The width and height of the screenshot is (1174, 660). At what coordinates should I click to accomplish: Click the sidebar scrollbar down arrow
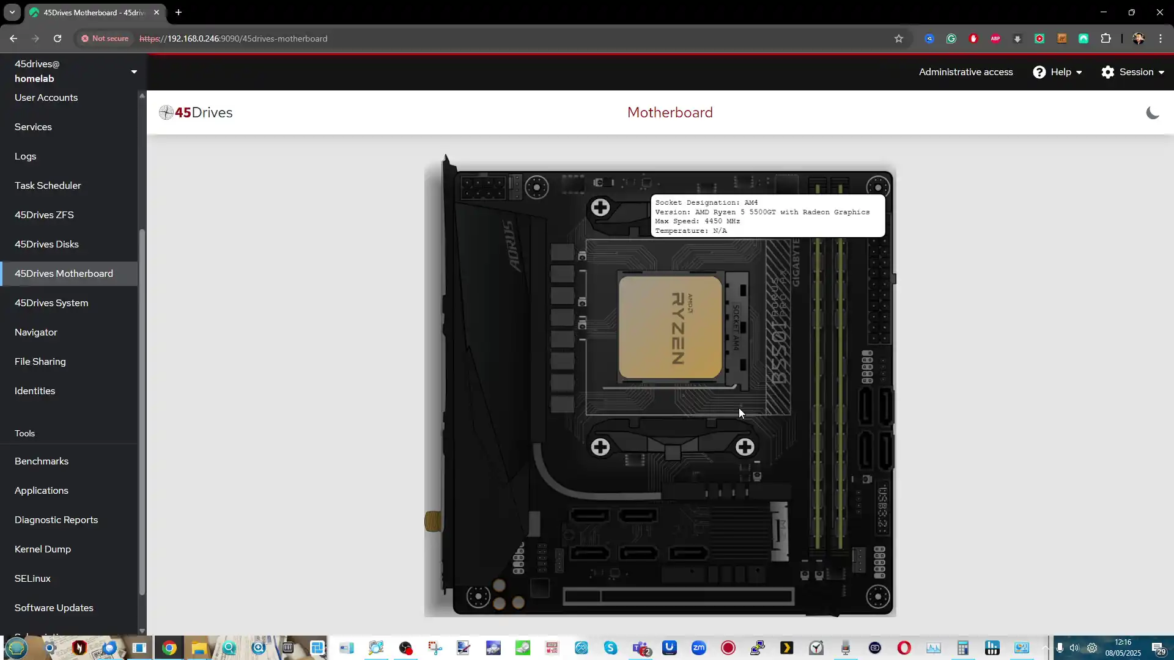(x=142, y=631)
